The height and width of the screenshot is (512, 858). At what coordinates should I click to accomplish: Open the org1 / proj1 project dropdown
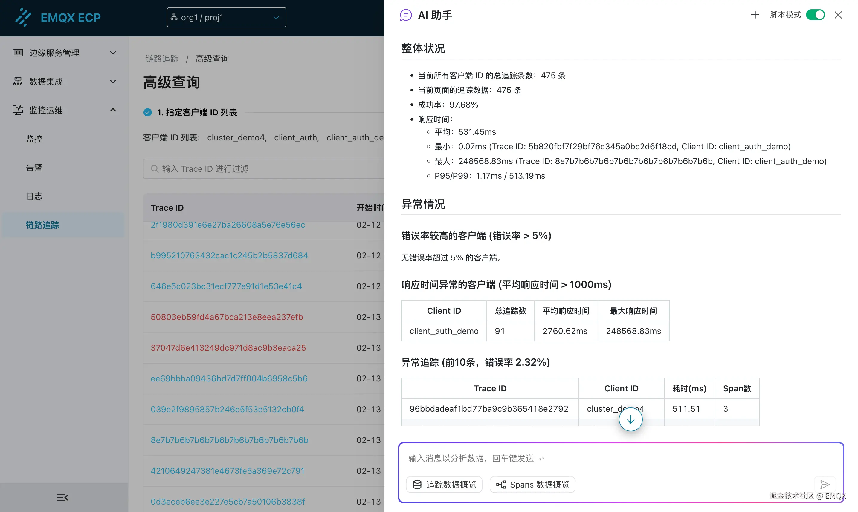click(x=226, y=17)
